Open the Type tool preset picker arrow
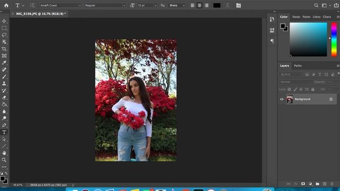340x191 pixels. pyautogui.click(x=23, y=6)
